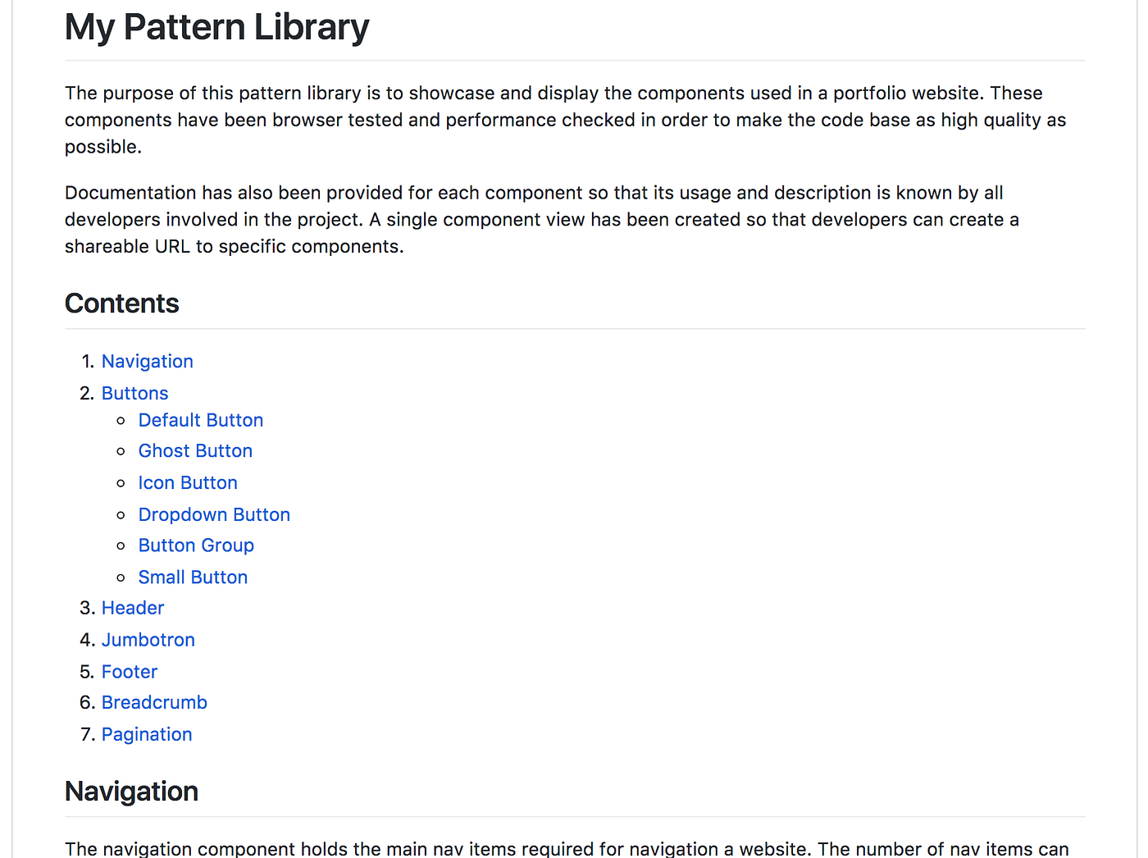Open the Jumbotron link
Image resolution: width=1148 pixels, height=858 pixels.
pos(148,639)
